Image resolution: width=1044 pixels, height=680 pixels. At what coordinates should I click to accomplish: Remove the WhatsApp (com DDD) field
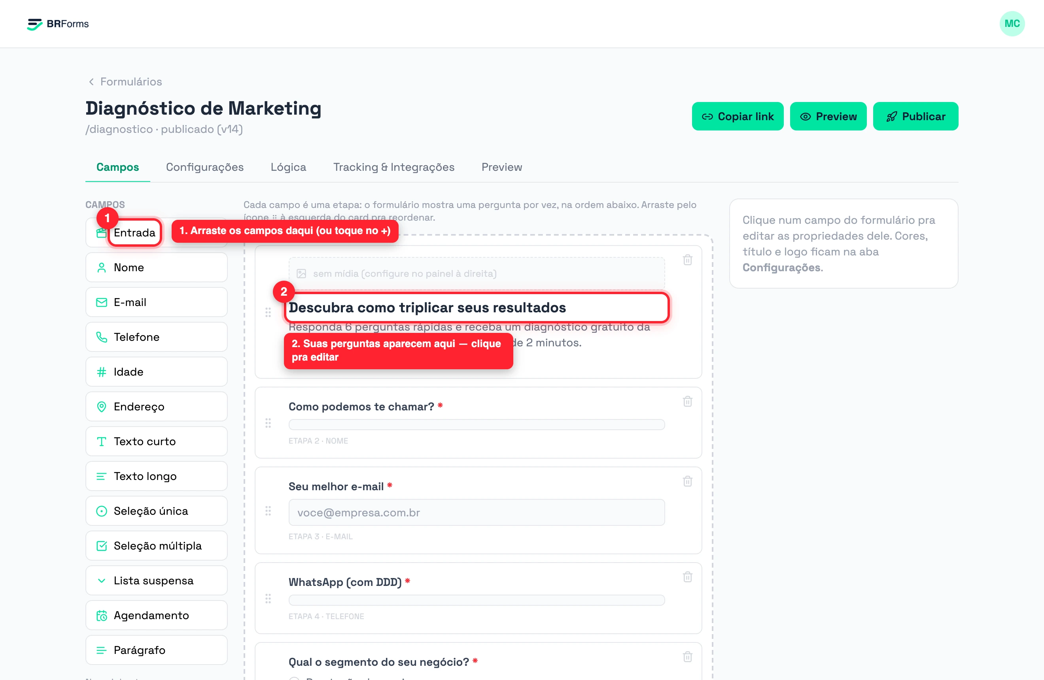[687, 576]
